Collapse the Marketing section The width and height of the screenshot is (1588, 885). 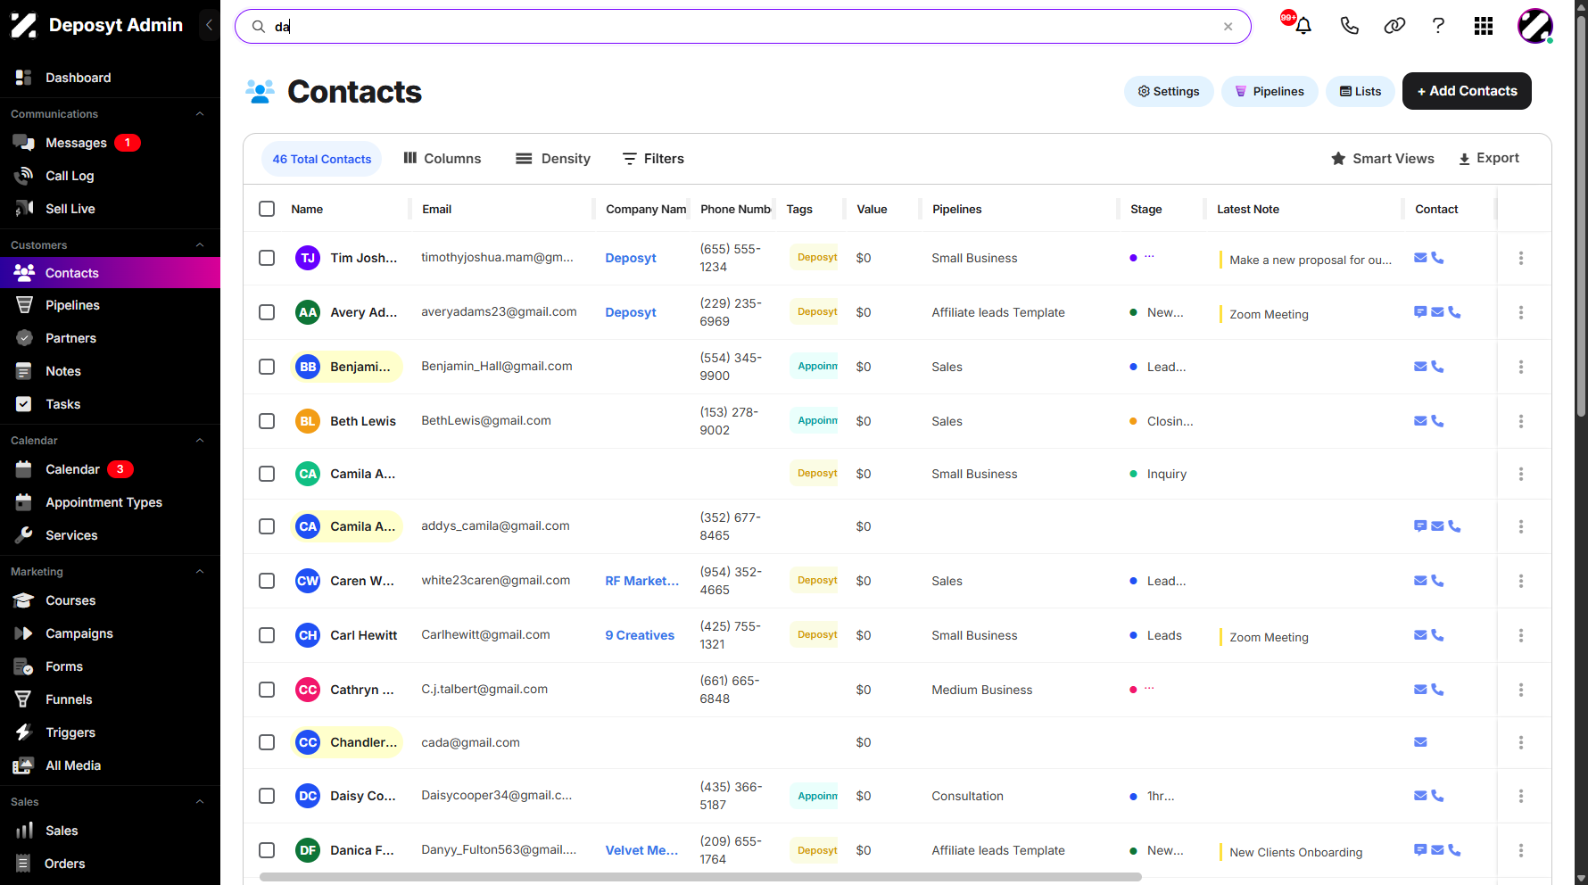[x=200, y=572]
